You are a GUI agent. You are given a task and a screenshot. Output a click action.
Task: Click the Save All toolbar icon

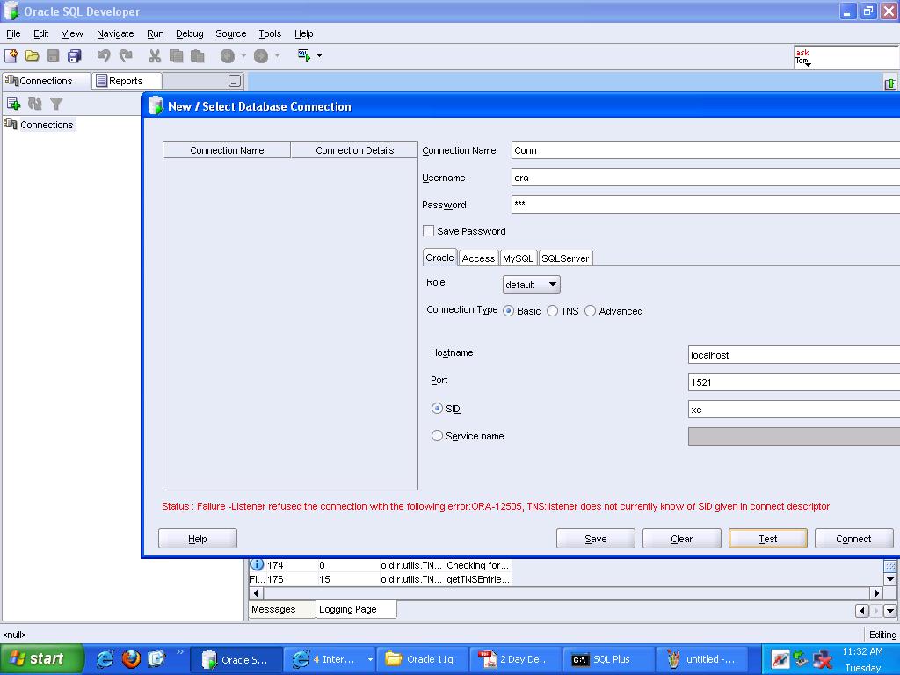75,55
